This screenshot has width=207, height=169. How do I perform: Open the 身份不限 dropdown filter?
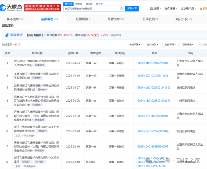[x=135, y=45]
